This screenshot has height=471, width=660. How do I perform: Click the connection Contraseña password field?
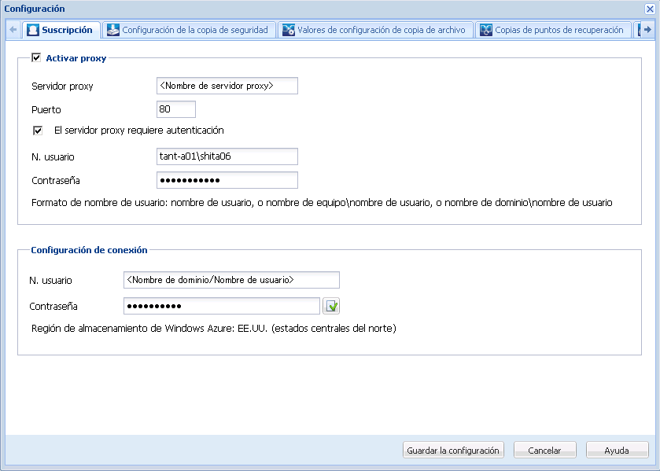pos(222,306)
